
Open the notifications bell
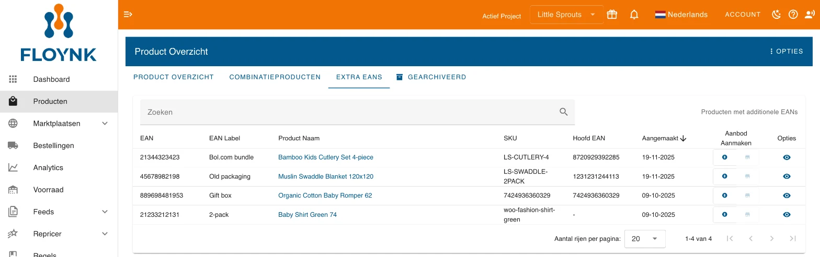[634, 15]
